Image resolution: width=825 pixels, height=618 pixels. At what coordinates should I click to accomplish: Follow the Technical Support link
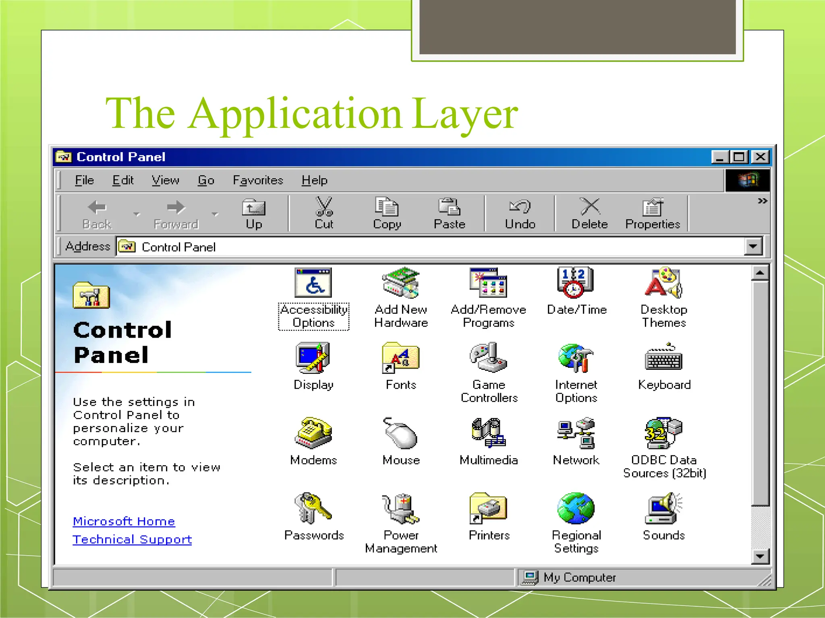132,540
